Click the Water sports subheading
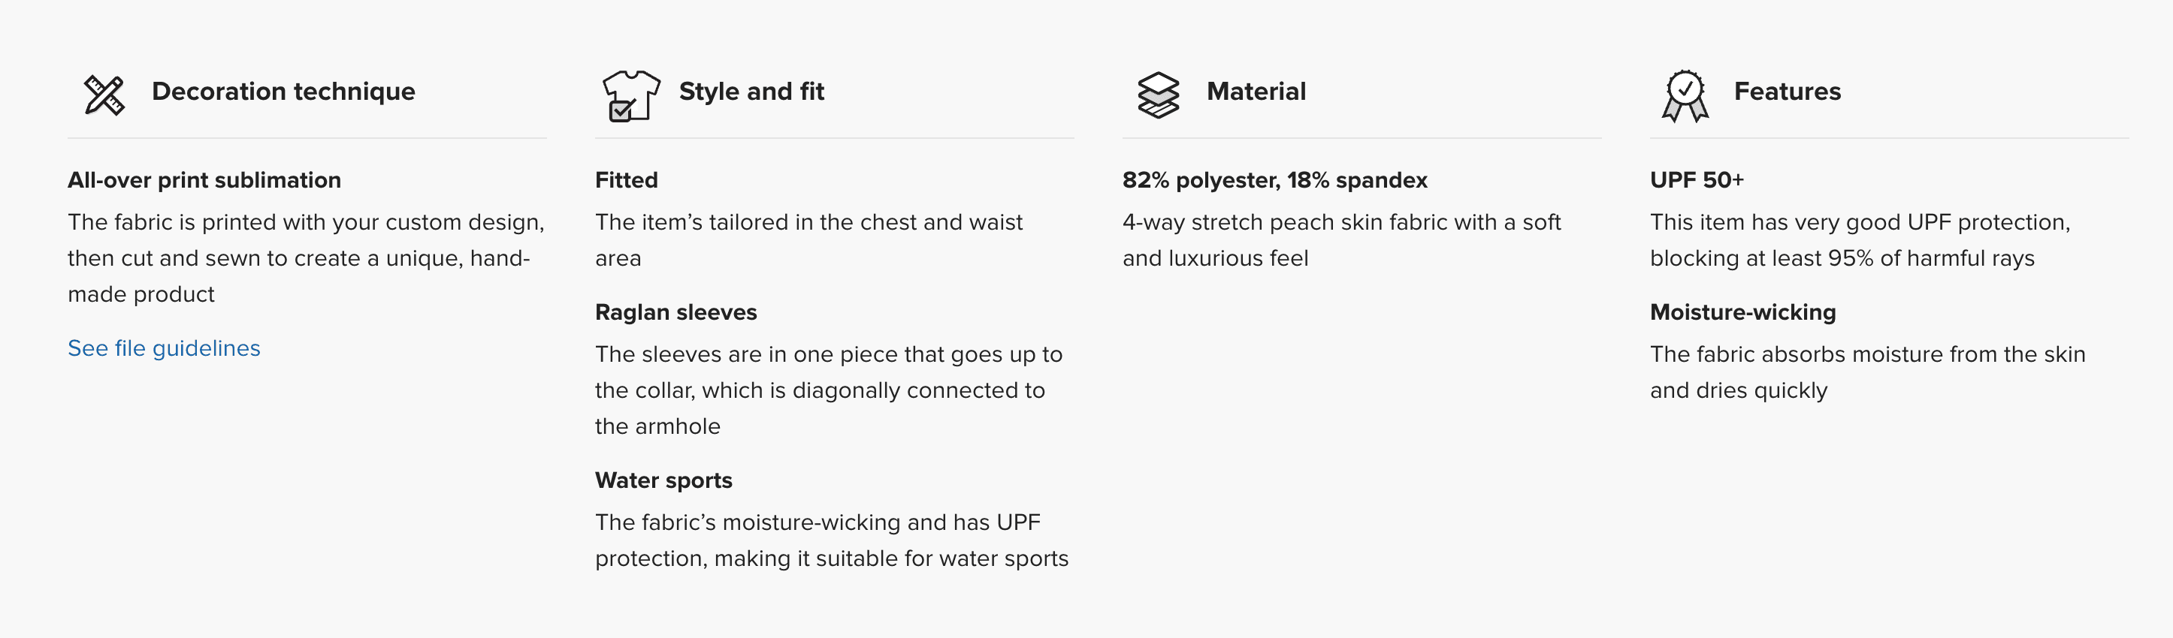 click(663, 480)
